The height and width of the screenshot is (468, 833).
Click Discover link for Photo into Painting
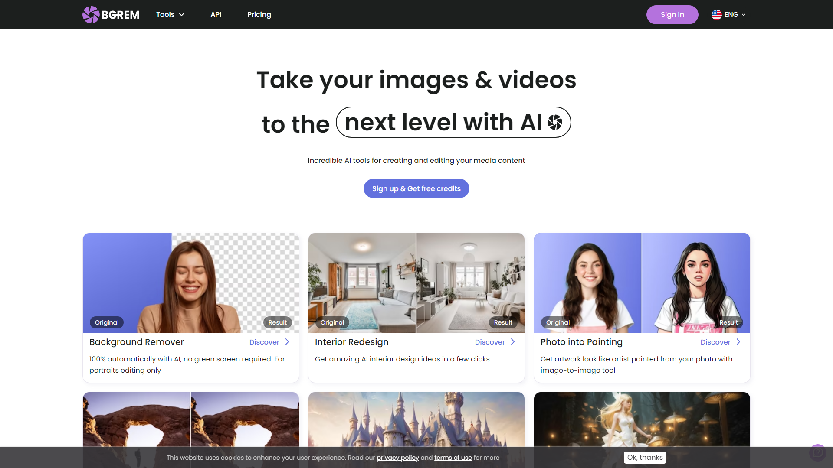715,342
